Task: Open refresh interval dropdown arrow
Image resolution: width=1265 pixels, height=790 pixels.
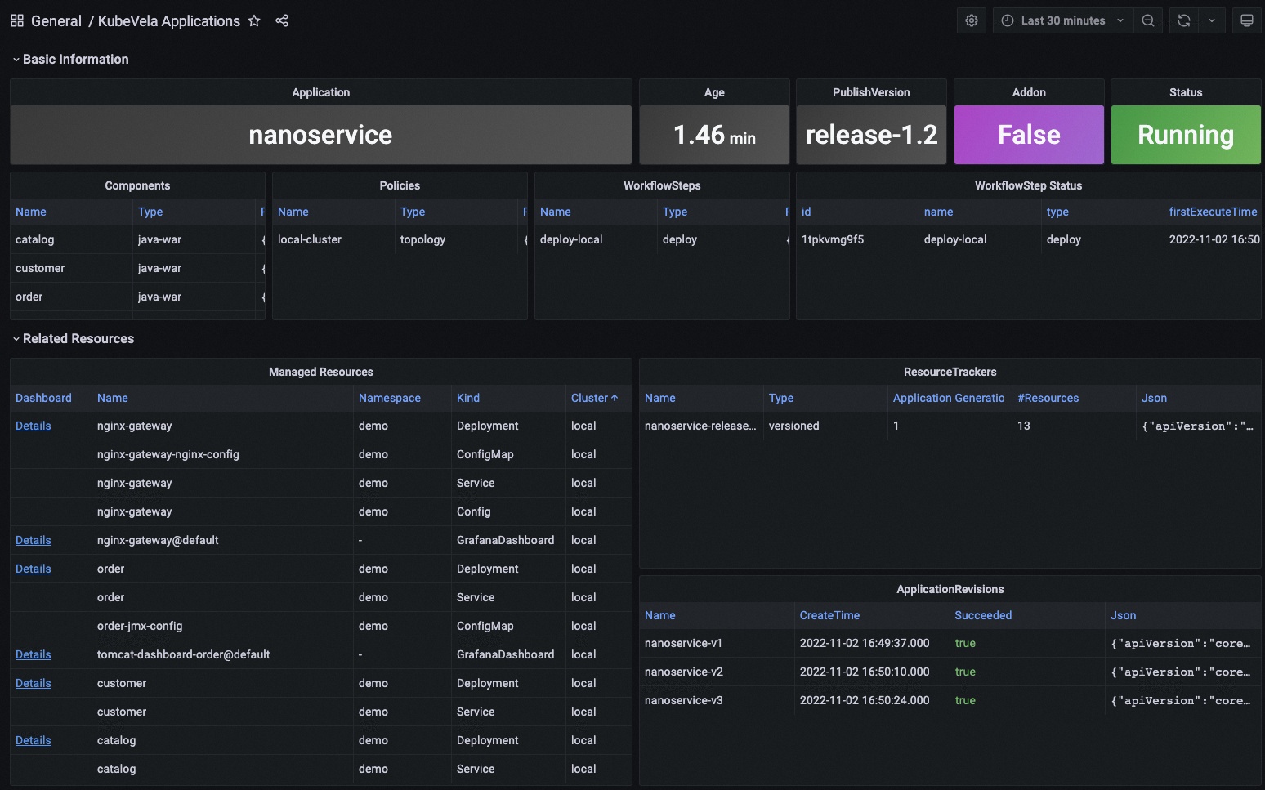Action: [x=1212, y=20]
